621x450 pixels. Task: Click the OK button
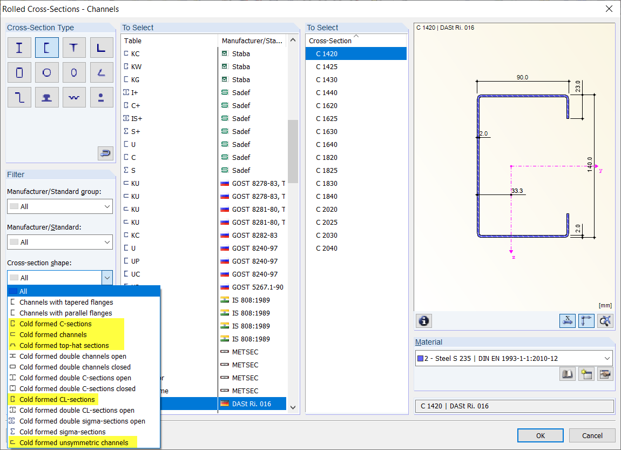click(540, 435)
